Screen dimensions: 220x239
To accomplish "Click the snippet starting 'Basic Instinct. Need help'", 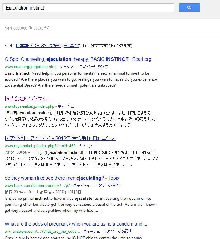I will [x=81, y=79].
